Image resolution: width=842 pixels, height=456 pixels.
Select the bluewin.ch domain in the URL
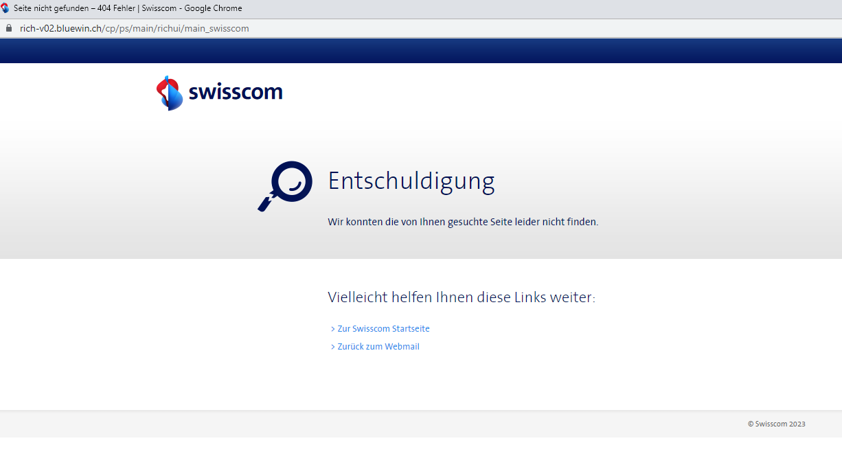click(x=79, y=28)
